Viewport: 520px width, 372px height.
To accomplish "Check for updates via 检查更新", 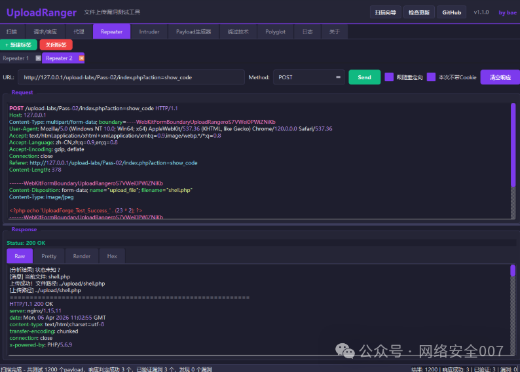I will pos(419,12).
